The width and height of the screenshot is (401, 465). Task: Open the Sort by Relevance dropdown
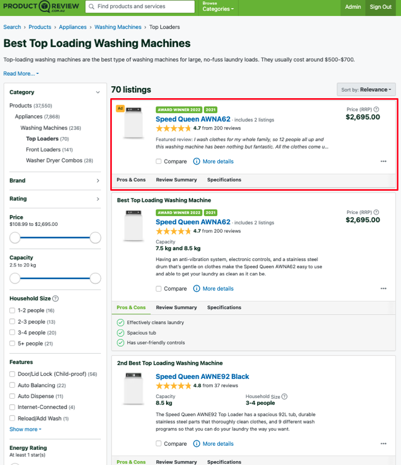click(x=366, y=89)
